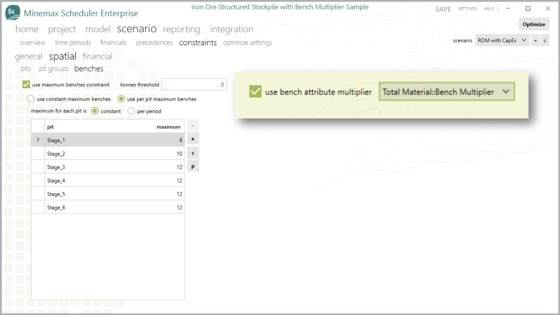Select the spatial constraints tab
560x315 pixels.
tap(63, 56)
